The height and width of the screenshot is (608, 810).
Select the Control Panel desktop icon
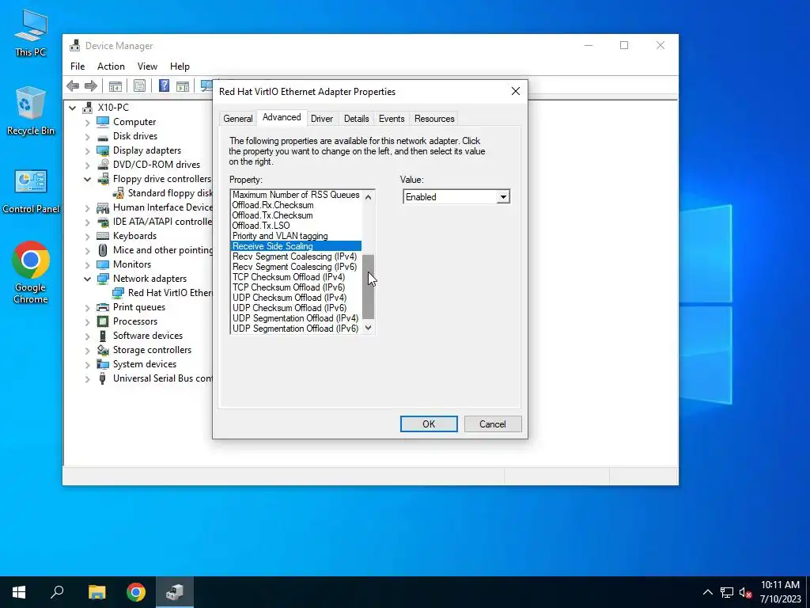(x=31, y=192)
